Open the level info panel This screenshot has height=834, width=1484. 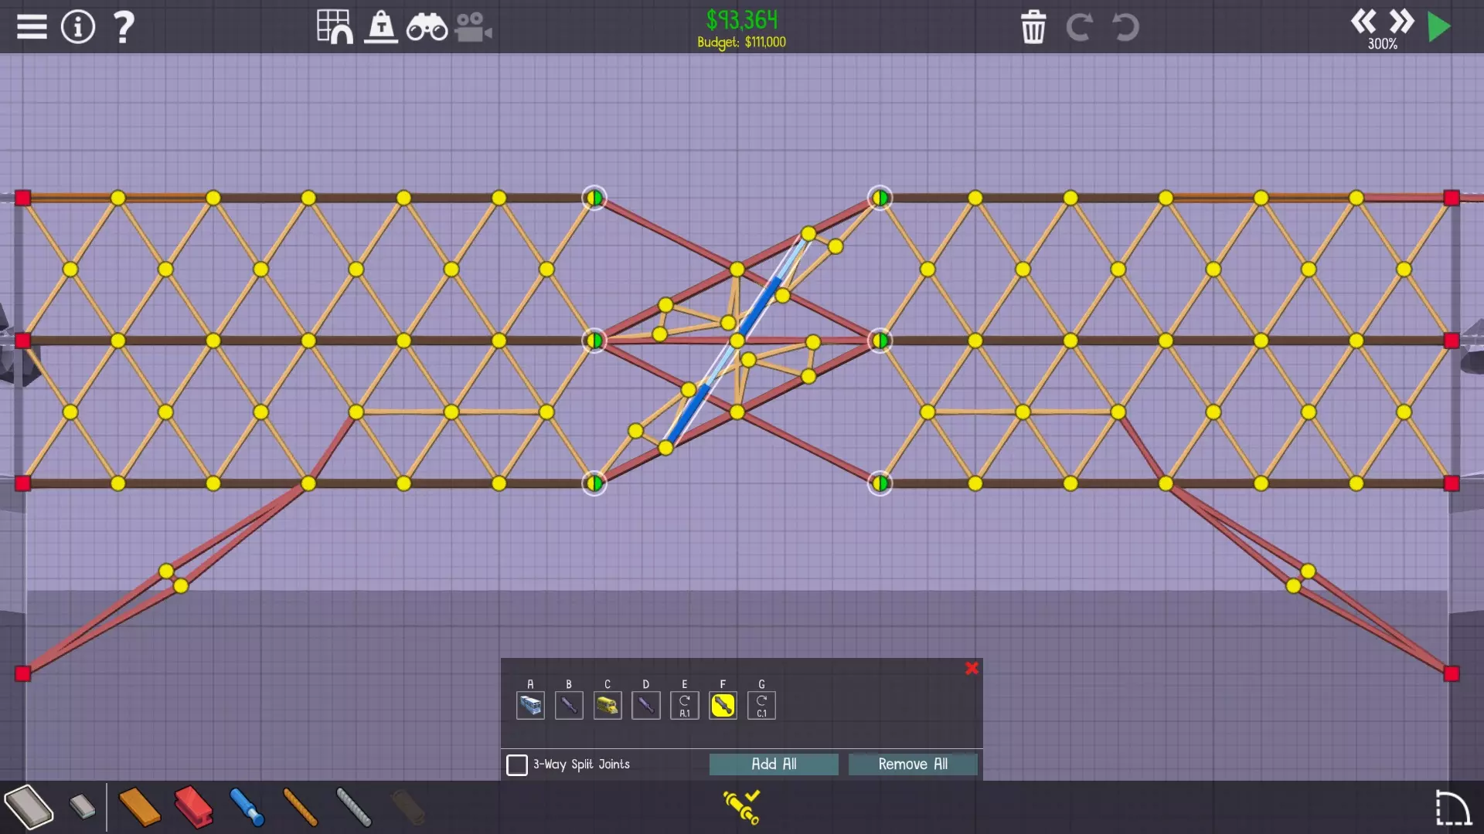(x=77, y=27)
